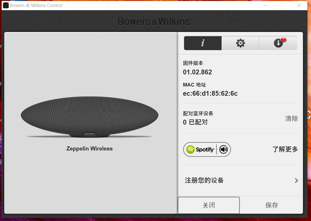Click the Bowers & Wilkins app title icon
The image size is (311, 221).
(6, 6)
